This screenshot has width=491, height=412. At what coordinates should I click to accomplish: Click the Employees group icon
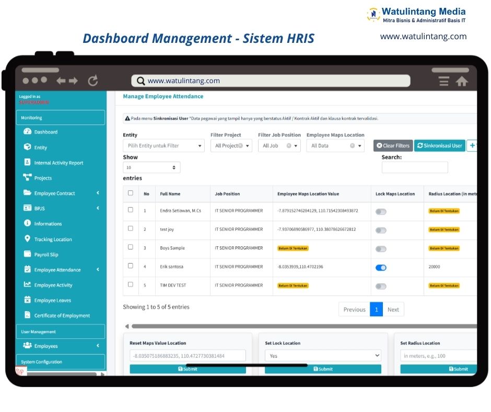[x=28, y=345]
